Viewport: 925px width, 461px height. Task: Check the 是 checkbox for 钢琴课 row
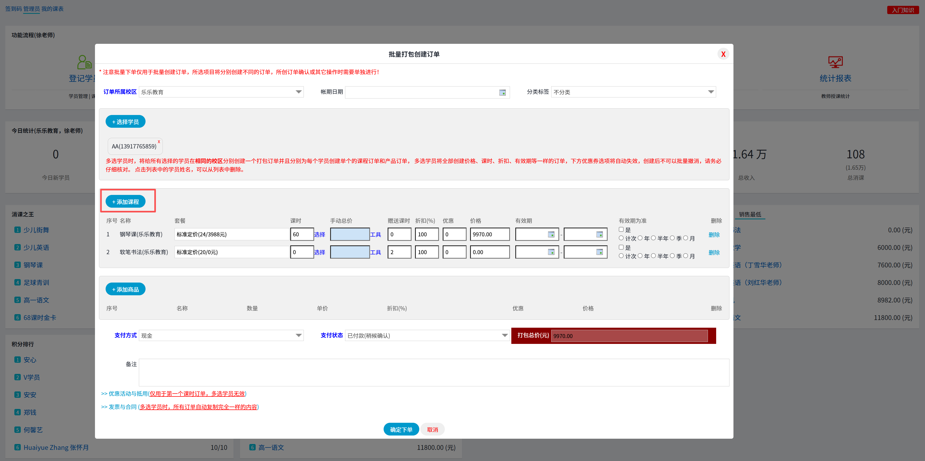point(621,229)
